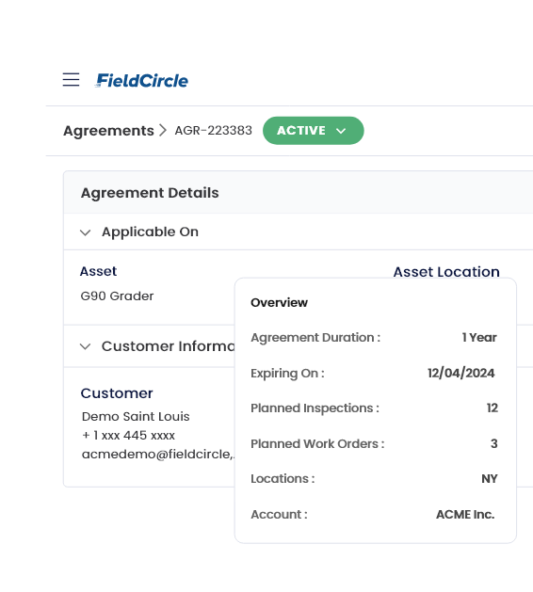Click the customer phone number
The height and width of the screenshot is (592, 533).
coord(128,436)
